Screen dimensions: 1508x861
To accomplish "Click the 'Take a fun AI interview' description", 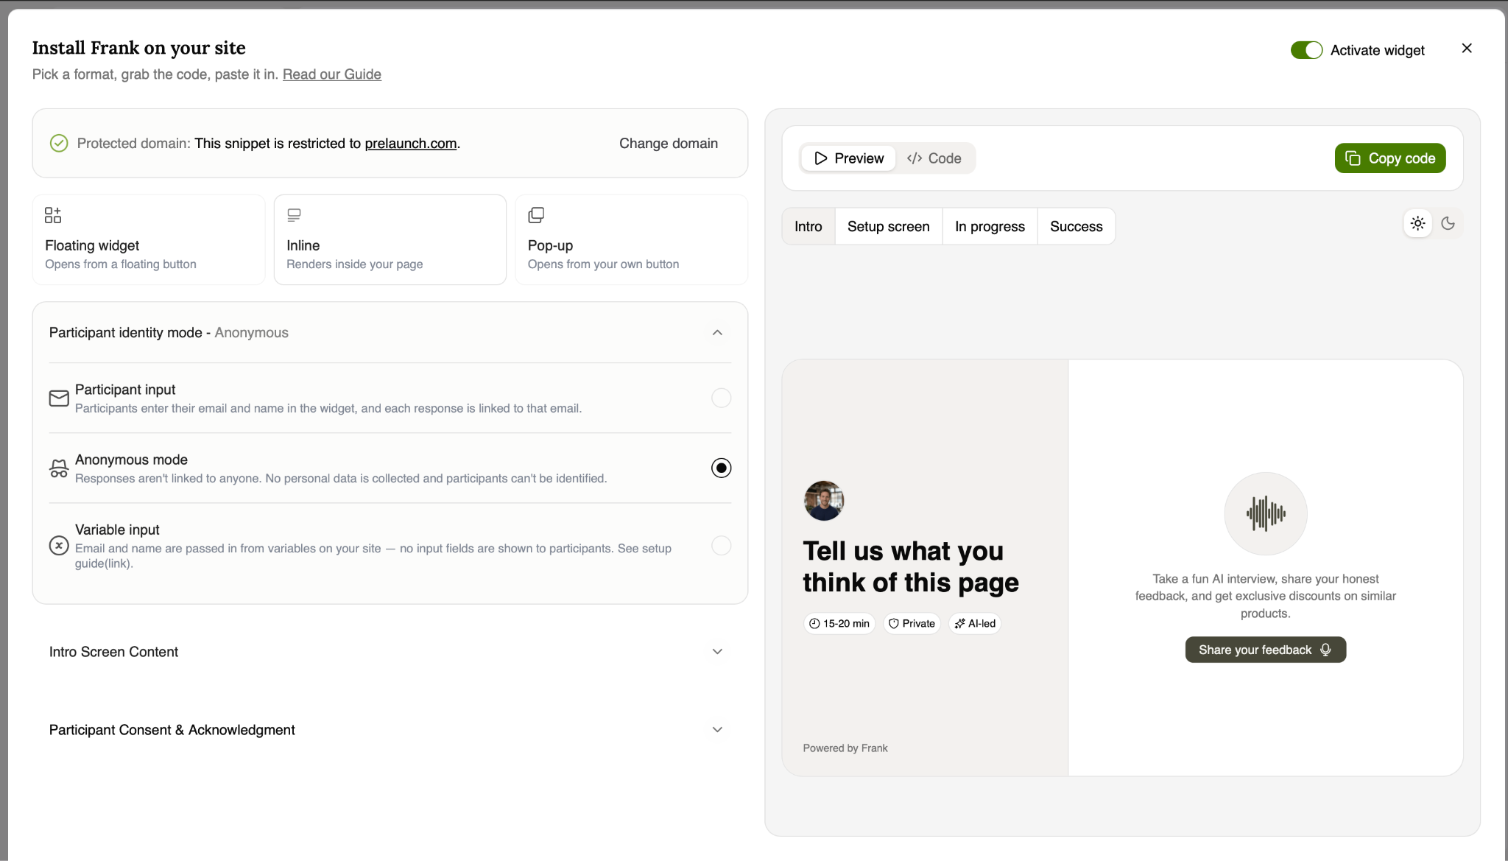I will tap(1265, 596).
